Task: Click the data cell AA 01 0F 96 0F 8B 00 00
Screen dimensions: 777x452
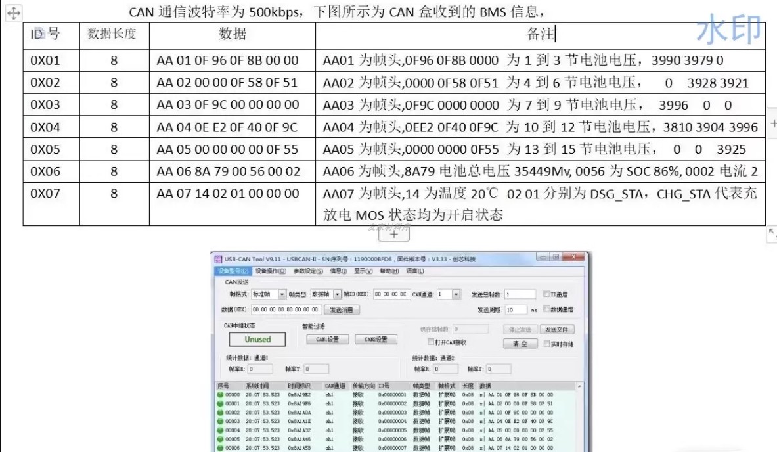Action: [232, 60]
